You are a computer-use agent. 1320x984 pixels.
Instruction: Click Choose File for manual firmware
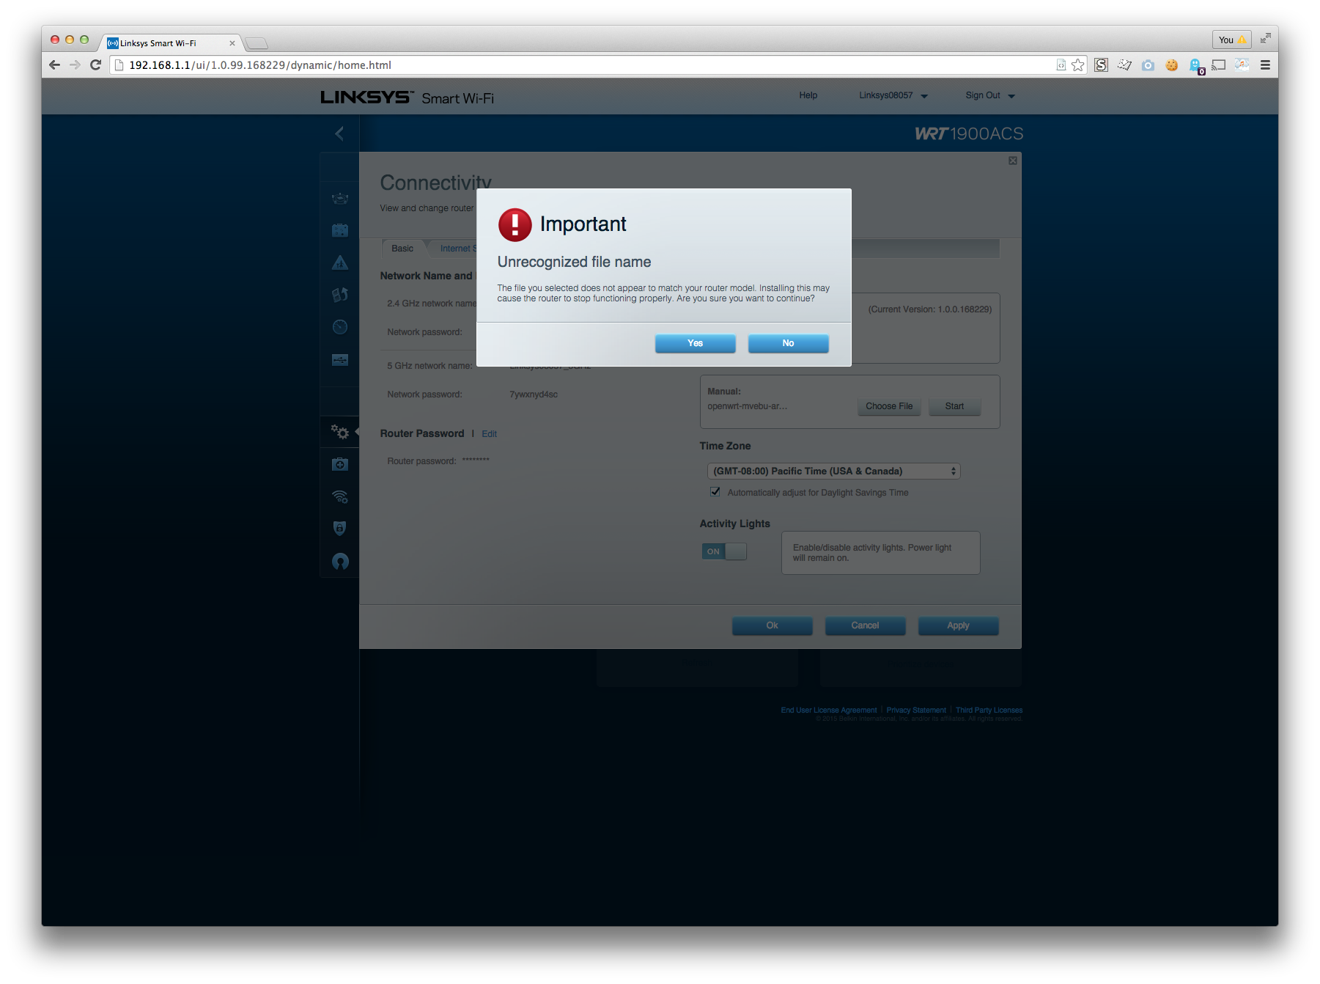889,406
